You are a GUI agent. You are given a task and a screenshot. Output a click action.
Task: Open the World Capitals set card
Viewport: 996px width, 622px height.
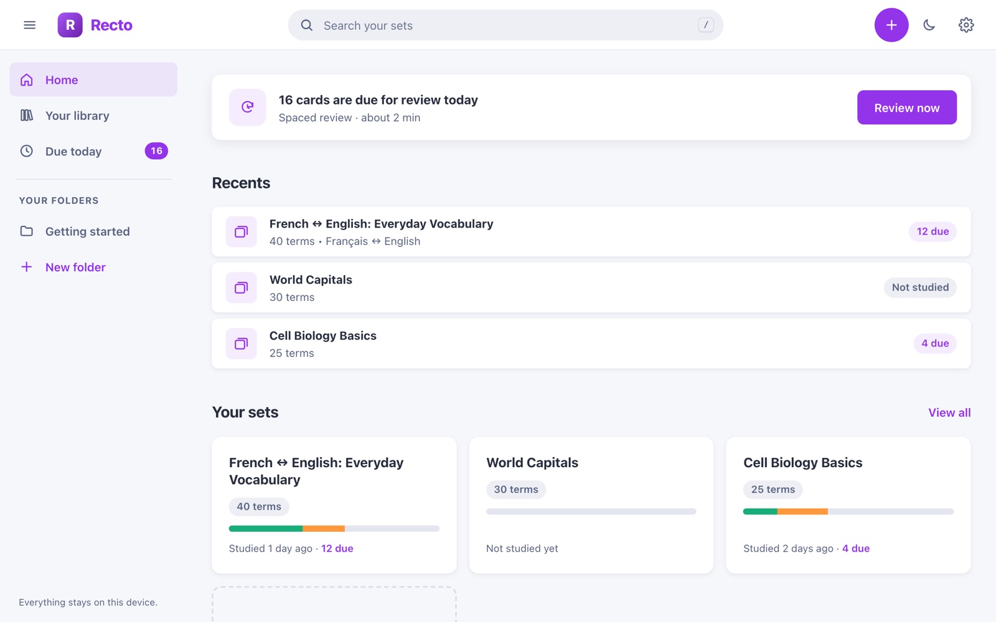pyautogui.click(x=591, y=505)
